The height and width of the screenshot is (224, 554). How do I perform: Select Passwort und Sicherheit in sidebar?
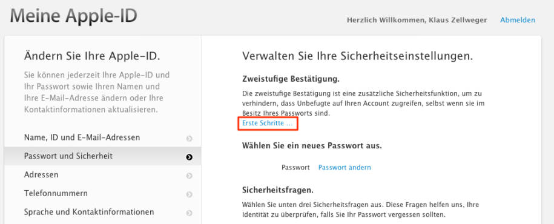pyautogui.click(x=103, y=156)
